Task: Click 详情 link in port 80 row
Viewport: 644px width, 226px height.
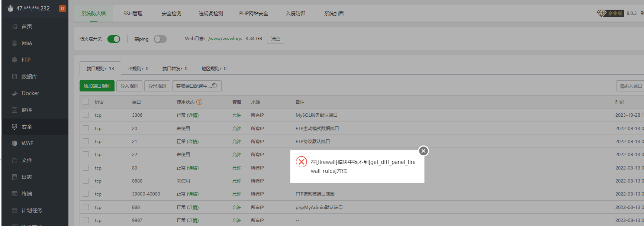Action: click(x=193, y=168)
